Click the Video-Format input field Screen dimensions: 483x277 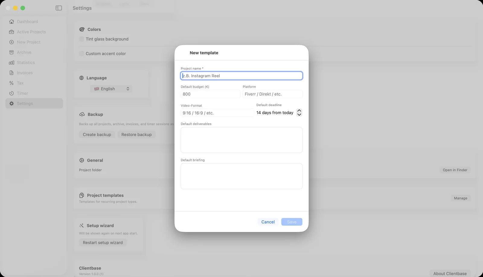pos(217,113)
